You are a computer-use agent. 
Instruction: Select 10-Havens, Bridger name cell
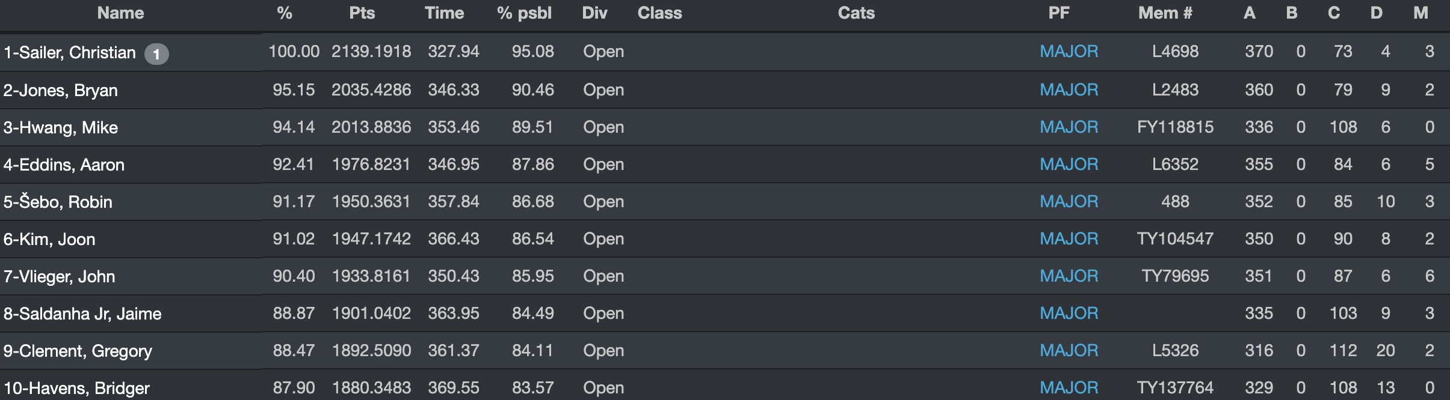click(x=77, y=388)
